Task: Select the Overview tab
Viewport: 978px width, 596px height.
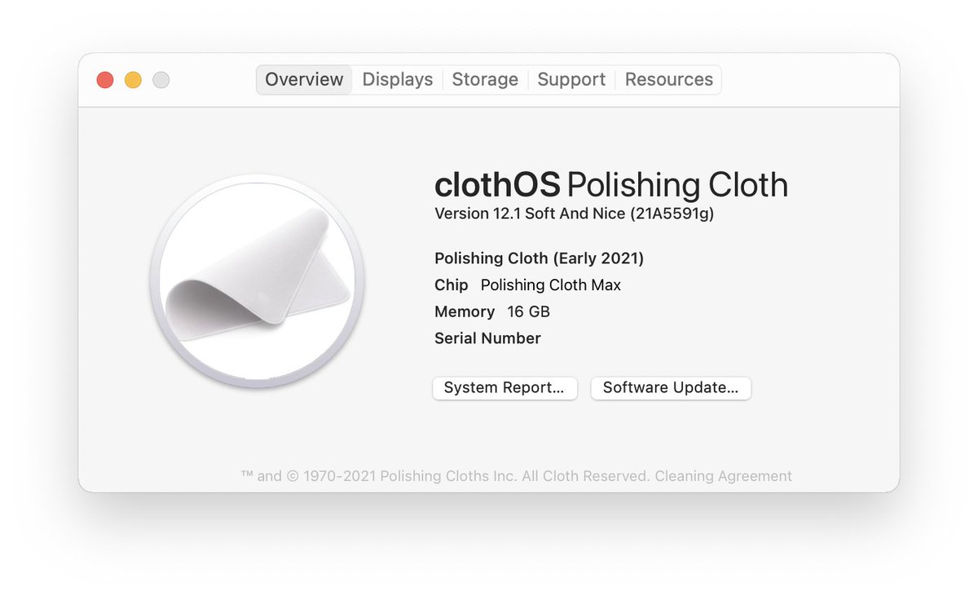Action: 304,80
